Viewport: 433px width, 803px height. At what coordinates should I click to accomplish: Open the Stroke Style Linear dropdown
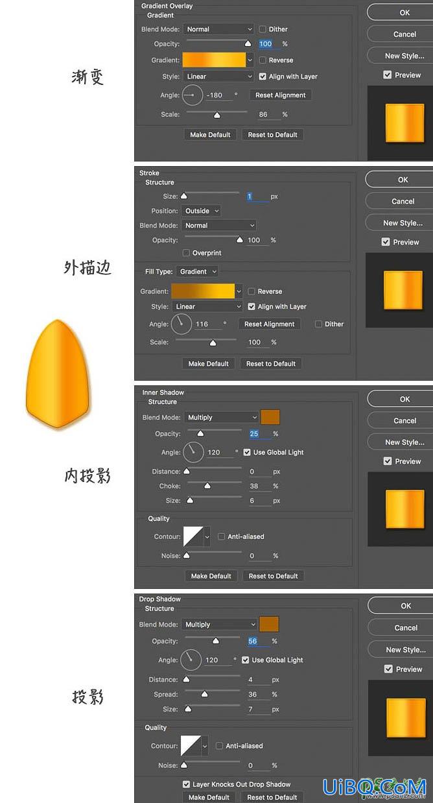(x=207, y=307)
